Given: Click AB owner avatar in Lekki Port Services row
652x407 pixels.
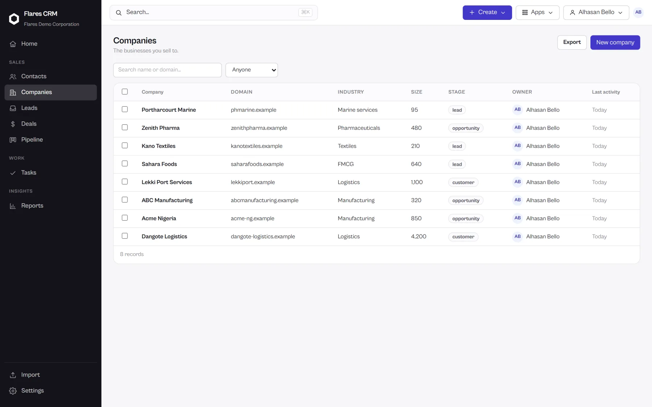Looking at the screenshot, I should tap(518, 182).
